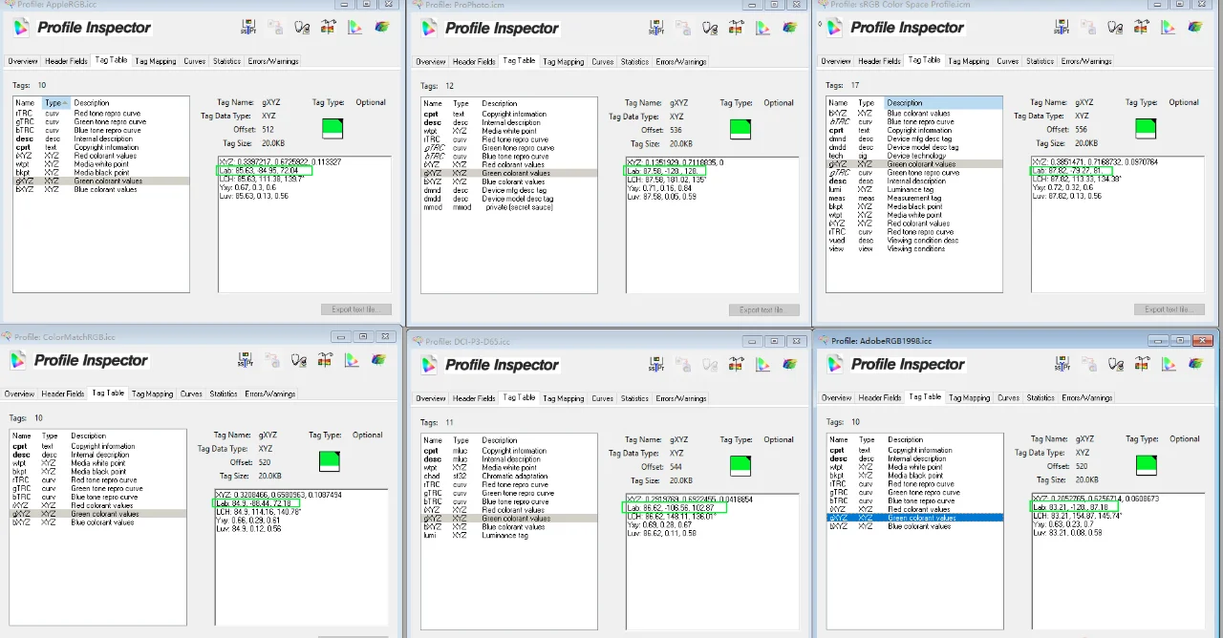
Task: Click the ssPr icon in ColorMatchRGB window
Action: click(x=246, y=360)
